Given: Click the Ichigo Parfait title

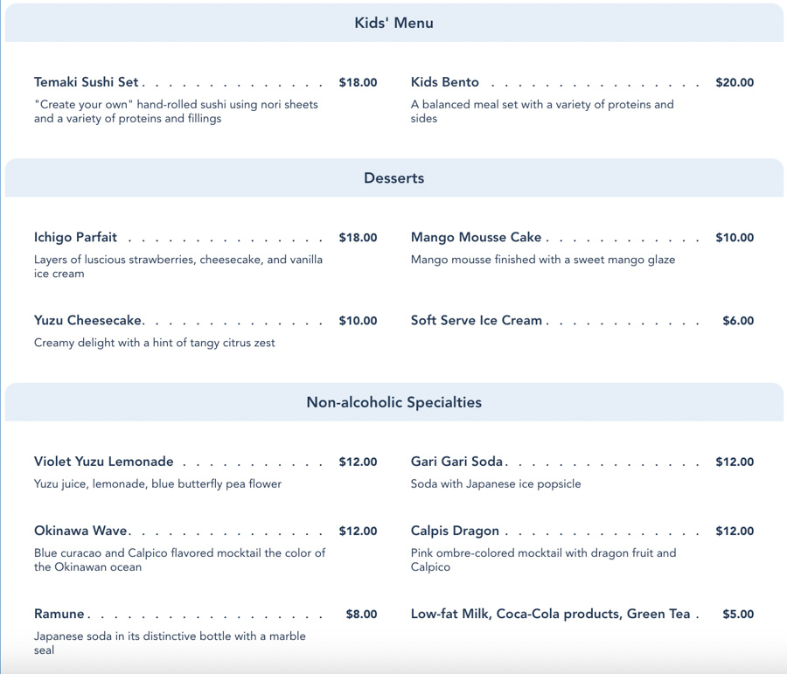Looking at the screenshot, I should pyautogui.click(x=75, y=238).
